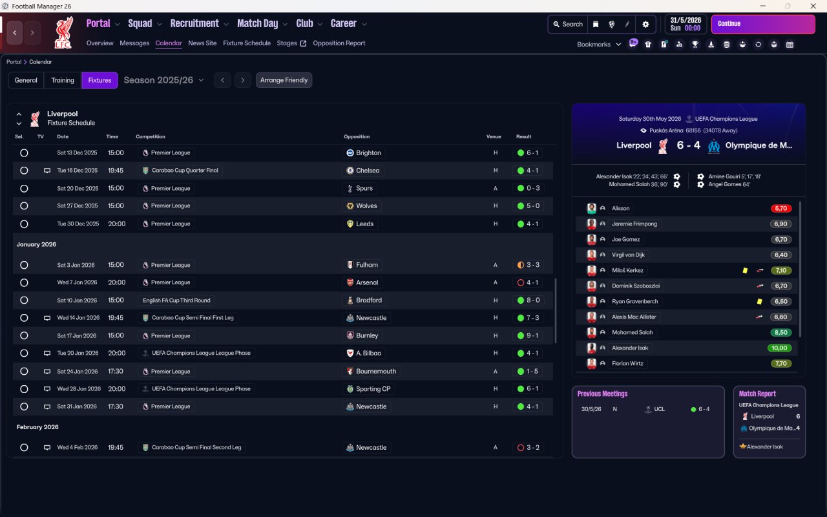Click the player search bookmark icon
The image size is (827, 517).
pos(679,45)
